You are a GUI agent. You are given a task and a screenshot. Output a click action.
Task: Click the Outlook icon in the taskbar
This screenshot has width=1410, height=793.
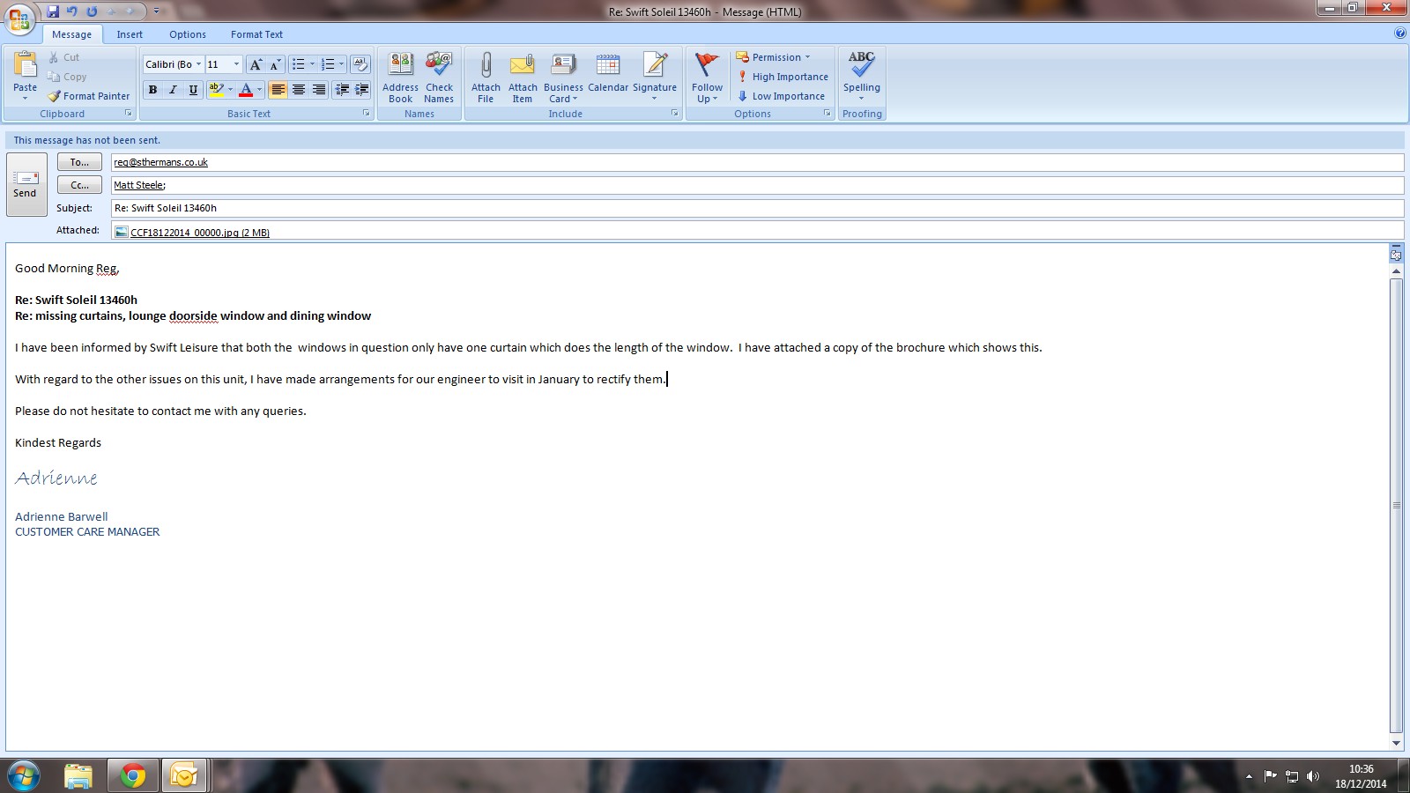coord(184,775)
